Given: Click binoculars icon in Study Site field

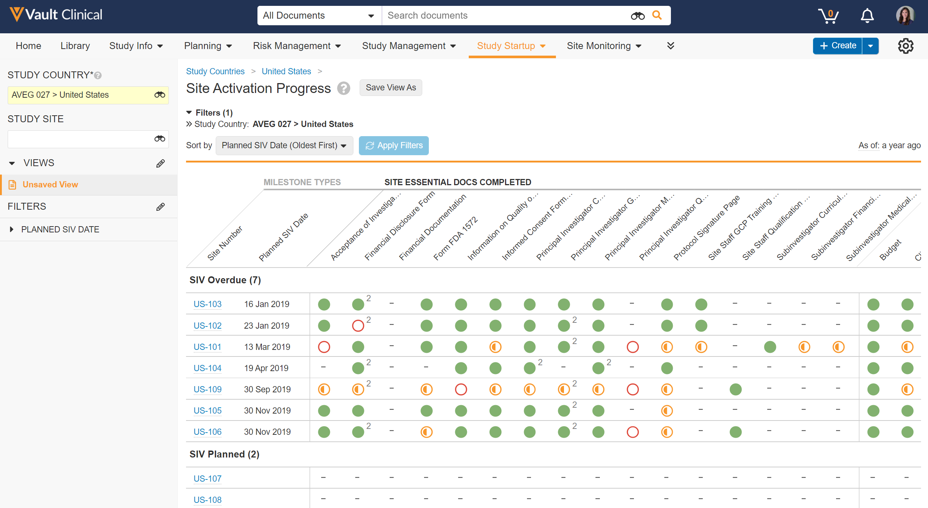Looking at the screenshot, I should point(160,139).
